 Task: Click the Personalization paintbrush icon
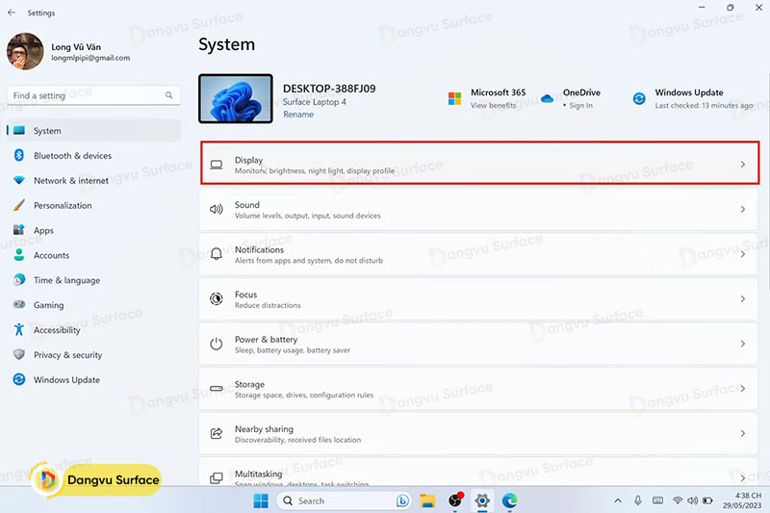pos(18,206)
